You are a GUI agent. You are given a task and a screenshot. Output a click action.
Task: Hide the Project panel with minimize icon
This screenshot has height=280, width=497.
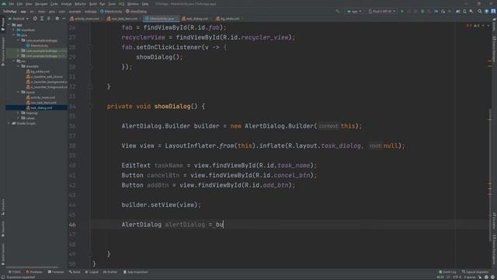[64, 19]
